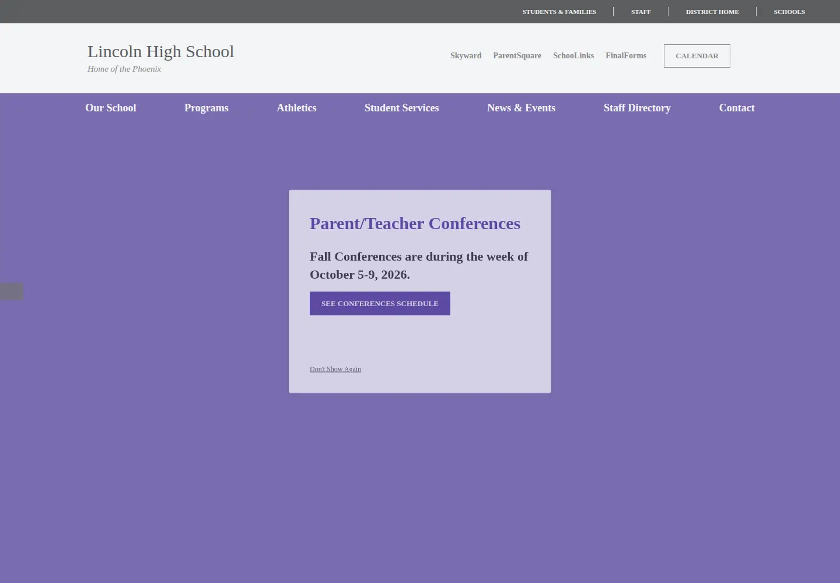
Task: Open Students & Families link
Action: (559, 12)
